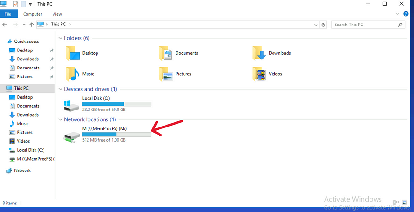This screenshot has height=212, width=414.
Task: Select pinned Downloads under Quick access
Action: (28, 59)
